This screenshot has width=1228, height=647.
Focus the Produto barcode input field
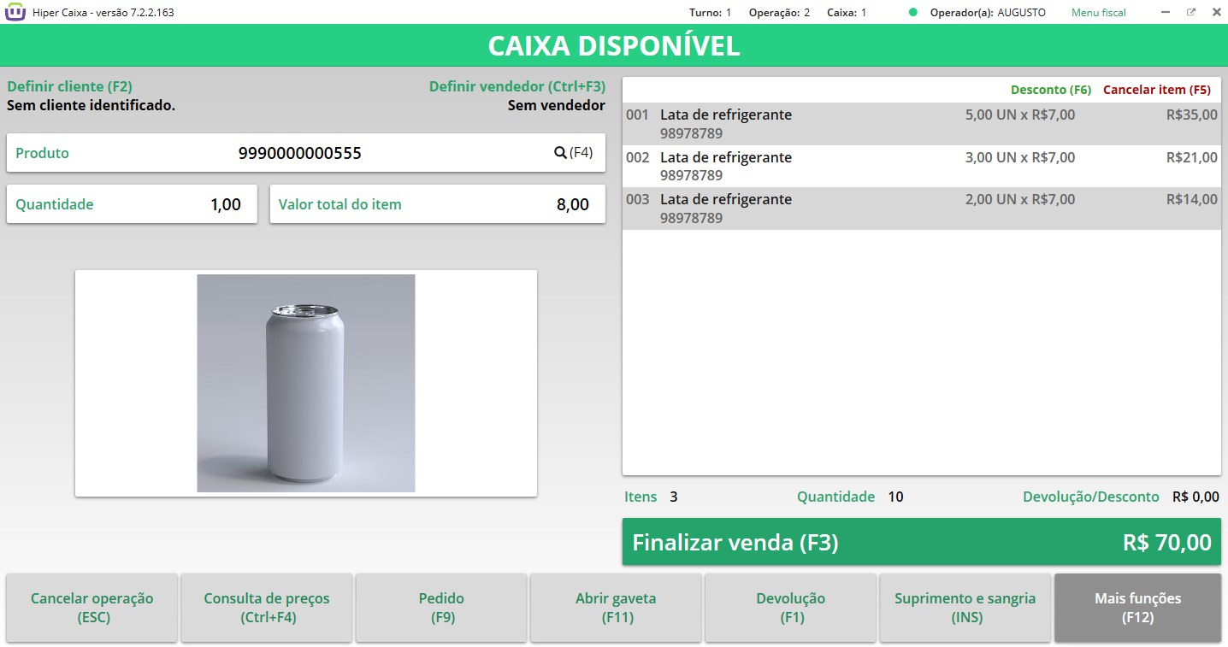(x=306, y=153)
